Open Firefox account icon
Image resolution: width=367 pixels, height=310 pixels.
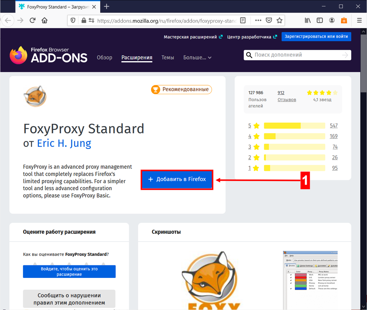click(x=332, y=20)
